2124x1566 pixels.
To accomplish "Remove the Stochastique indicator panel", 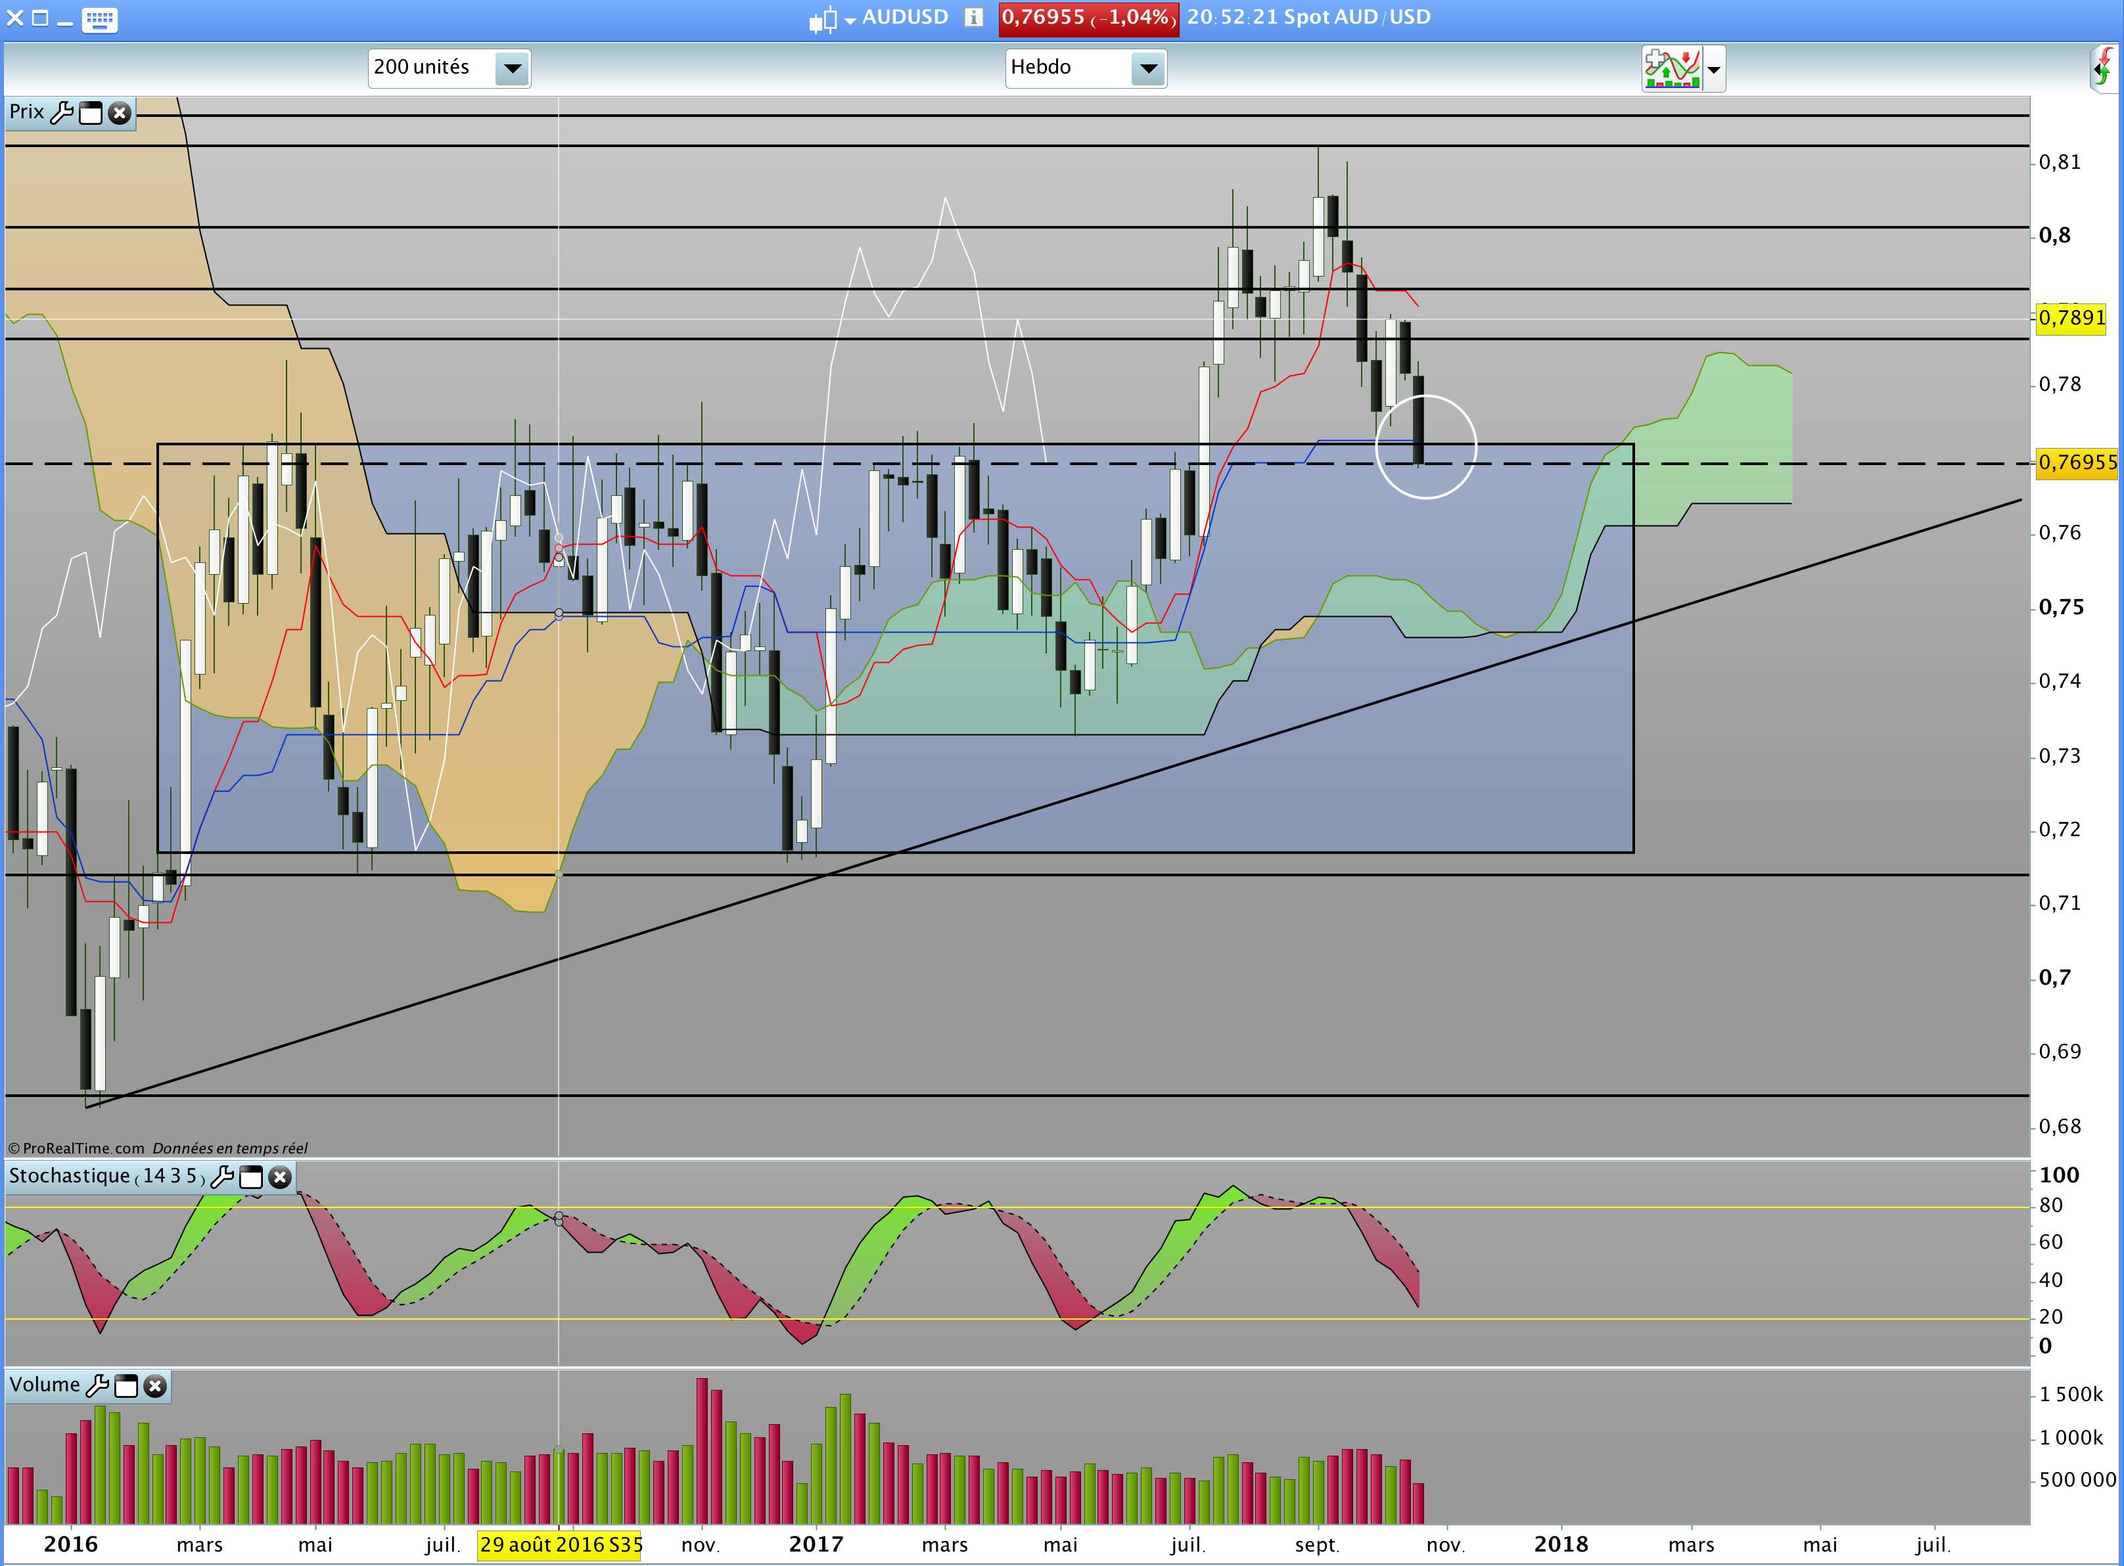I will [280, 1177].
